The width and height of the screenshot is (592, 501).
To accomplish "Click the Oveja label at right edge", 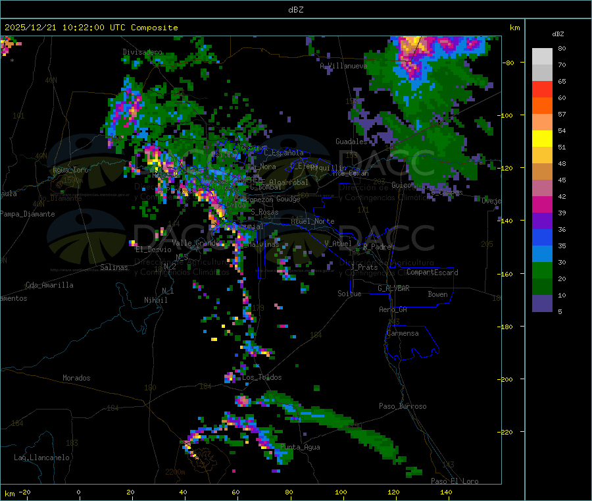I will 491,201.
